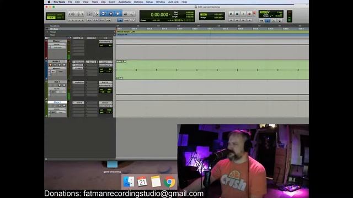Click the Rewind transport button
This screenshot has width=353, height=198.
point(237,20)
